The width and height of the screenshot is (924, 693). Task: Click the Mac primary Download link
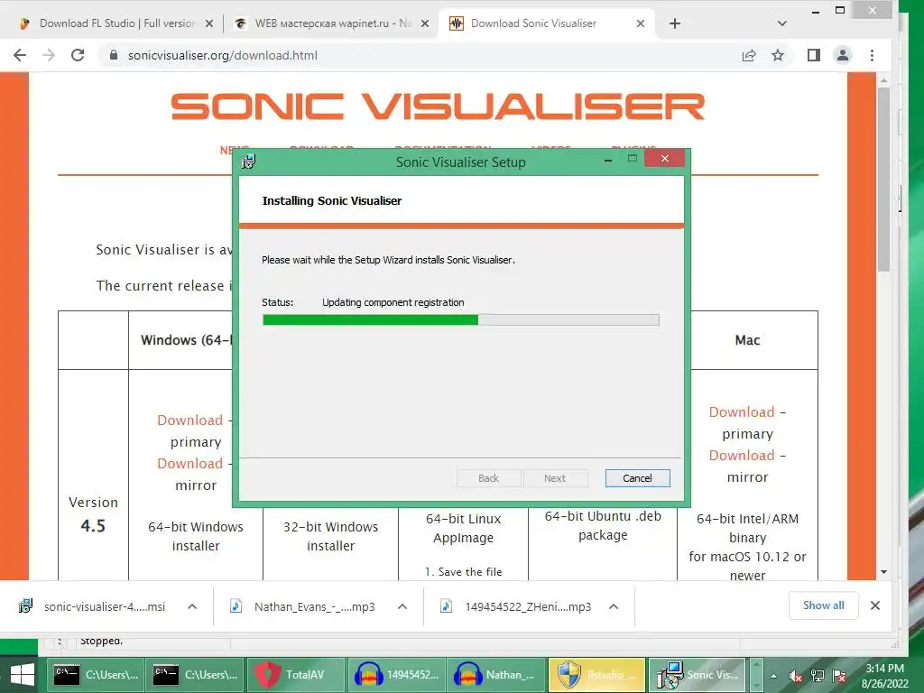(742, 411)
